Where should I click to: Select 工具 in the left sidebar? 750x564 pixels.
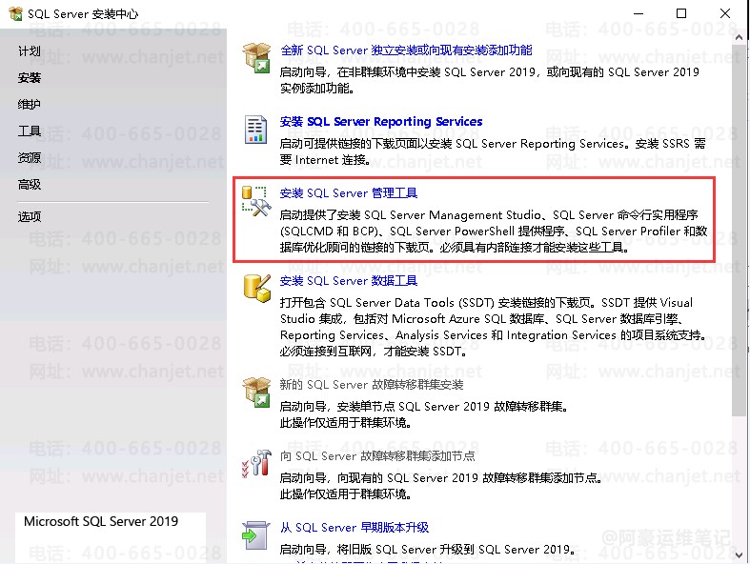[x=30, y=131]
